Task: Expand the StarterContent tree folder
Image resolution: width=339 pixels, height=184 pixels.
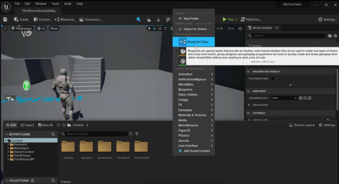Action: point(8,152)
